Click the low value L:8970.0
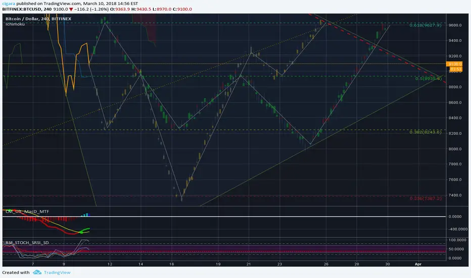The image size is (471, 278). click(x=162, y=9)
